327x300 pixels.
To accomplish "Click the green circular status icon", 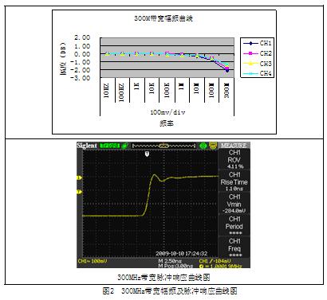I will coord(203,146).
